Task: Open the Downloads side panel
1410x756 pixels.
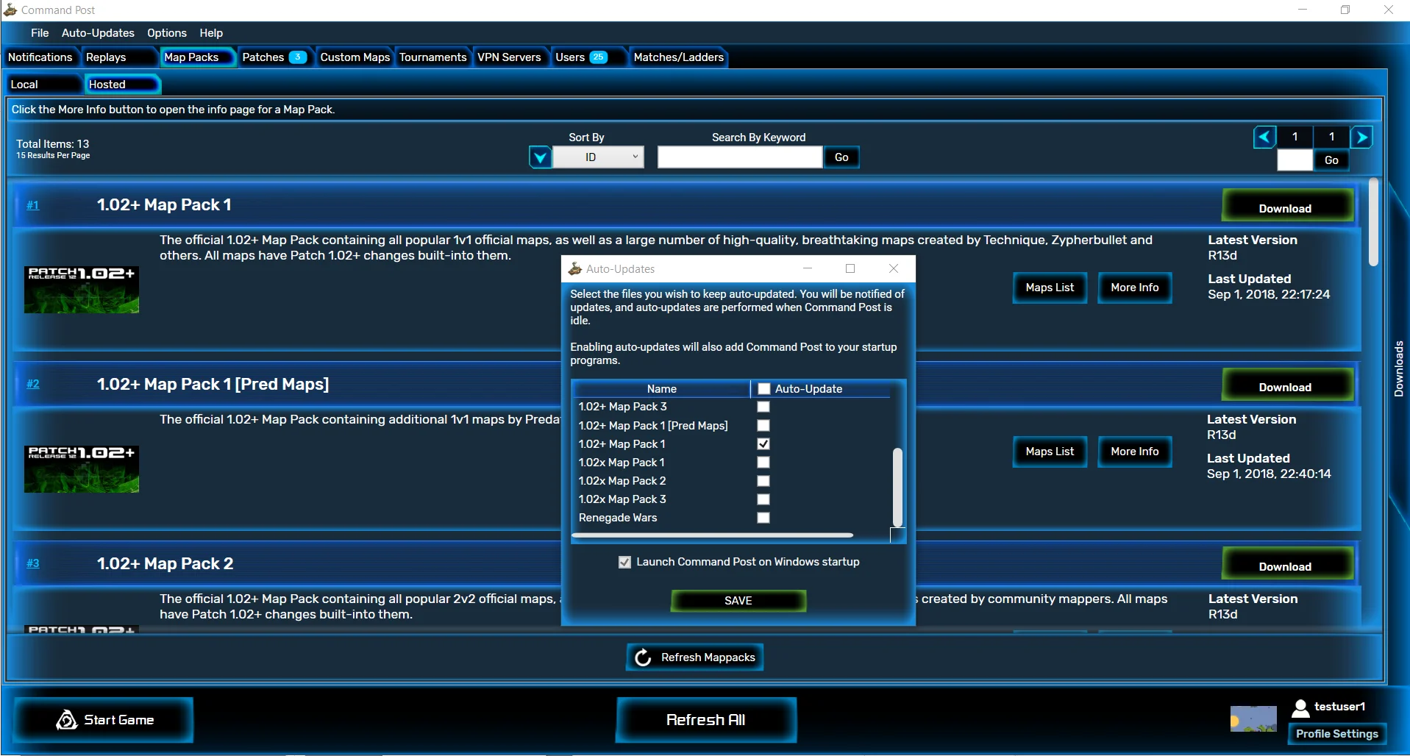Action: point(1399,369)
